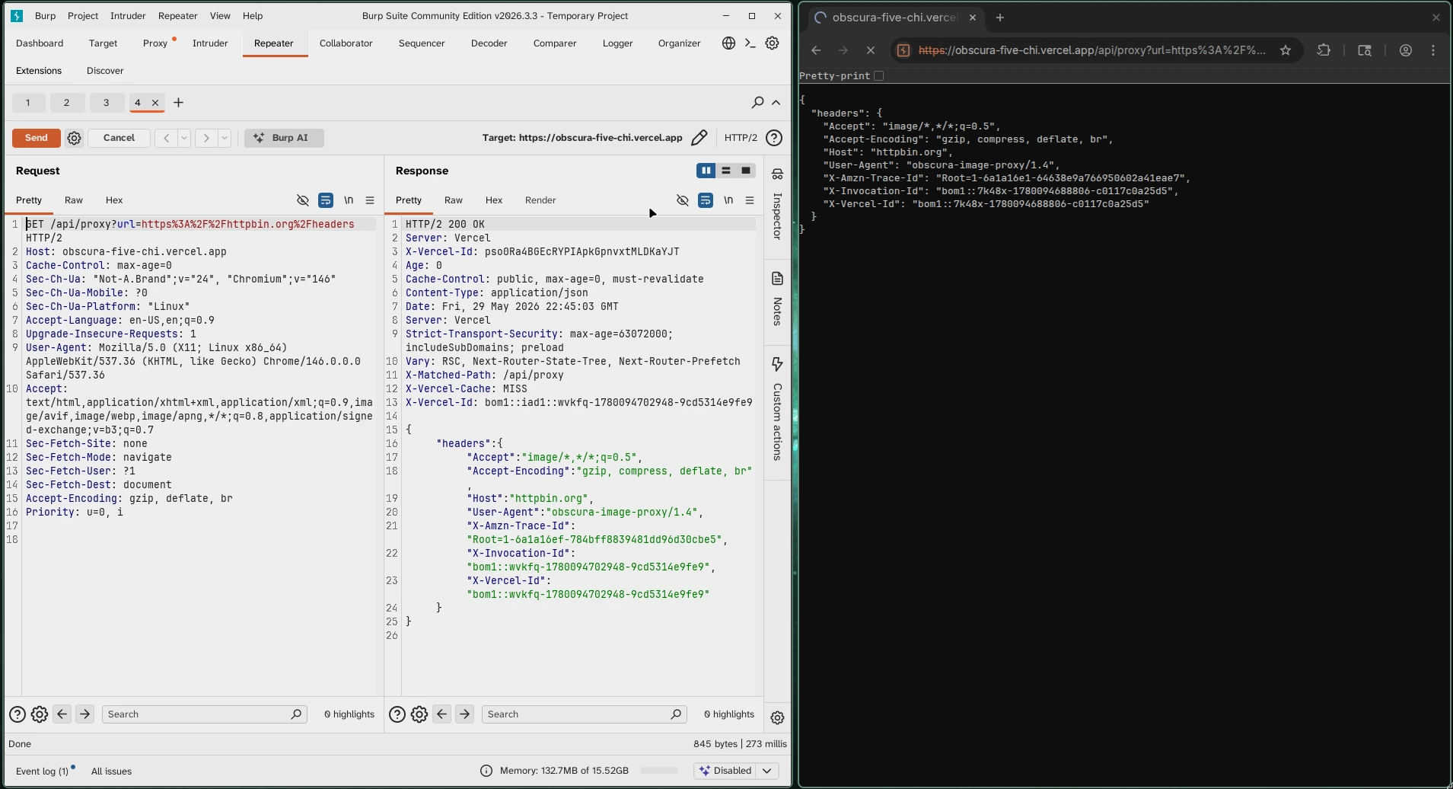Open new tab in Chrome window

coord(1000,18)
